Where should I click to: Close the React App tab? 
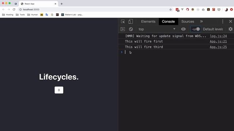coord(55,4)
